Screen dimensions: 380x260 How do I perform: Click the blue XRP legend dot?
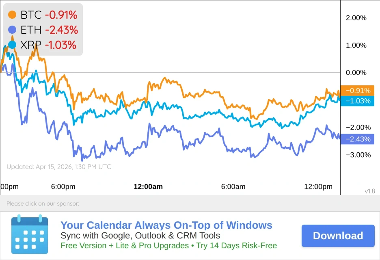pos(12,44)
